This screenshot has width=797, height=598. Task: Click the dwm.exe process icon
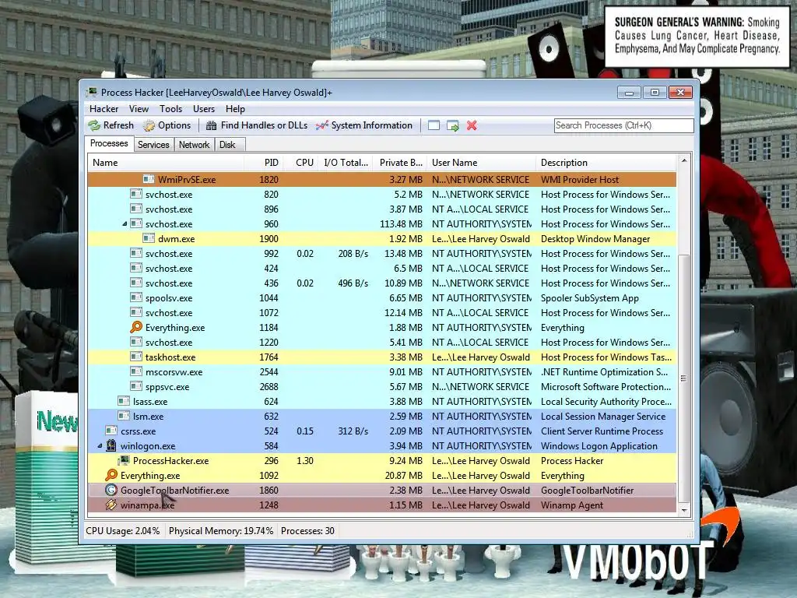click(149, 238)
